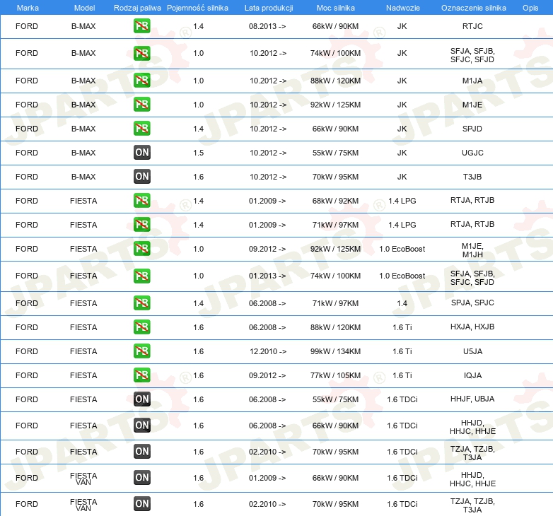Select the 70kW / 95KM B-MAX power cell
Viewport: 553px width, 516px height.
point(335,177)
